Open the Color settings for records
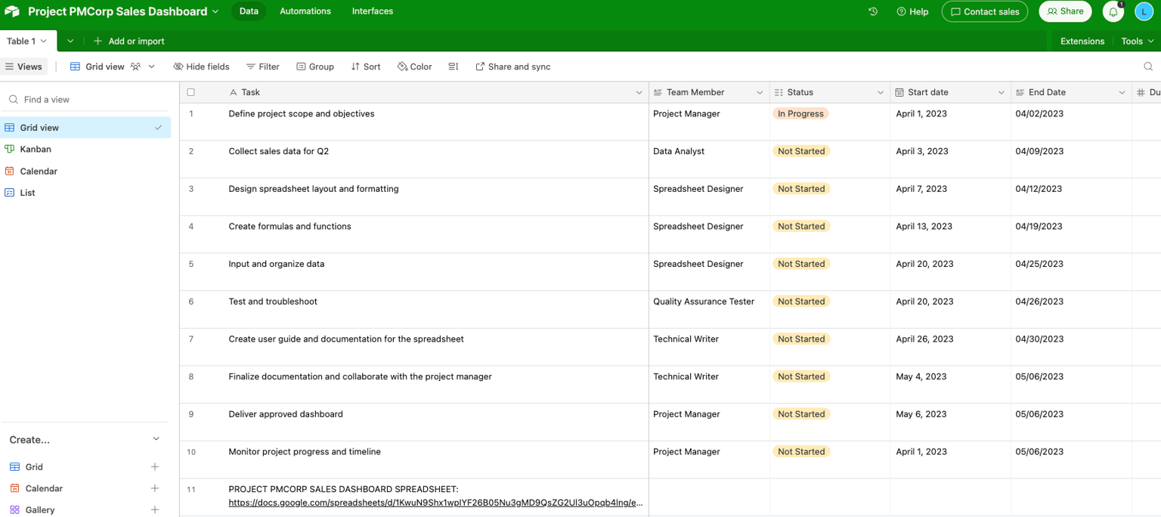This screenshot has width=1161, height=517. pyautogui.click(x=414, y=67)
